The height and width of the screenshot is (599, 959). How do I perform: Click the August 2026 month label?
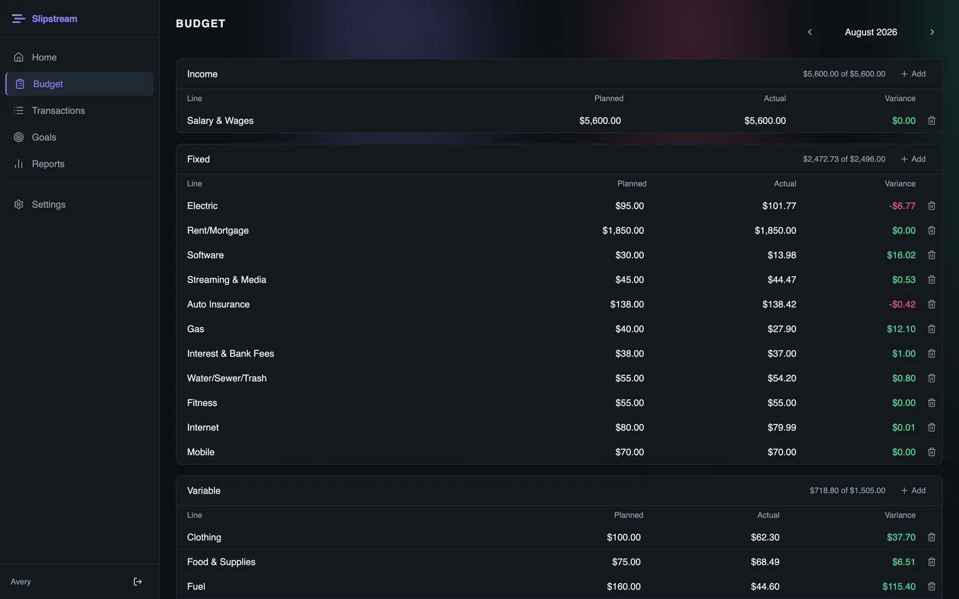coord(871,32)
